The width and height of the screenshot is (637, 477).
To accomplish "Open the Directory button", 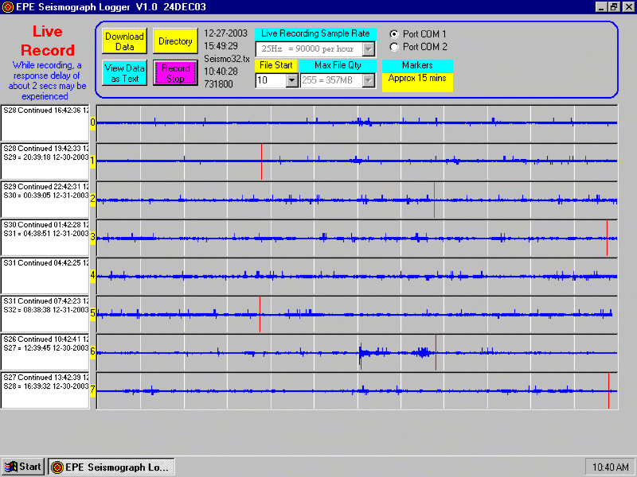I will [175, 41].
